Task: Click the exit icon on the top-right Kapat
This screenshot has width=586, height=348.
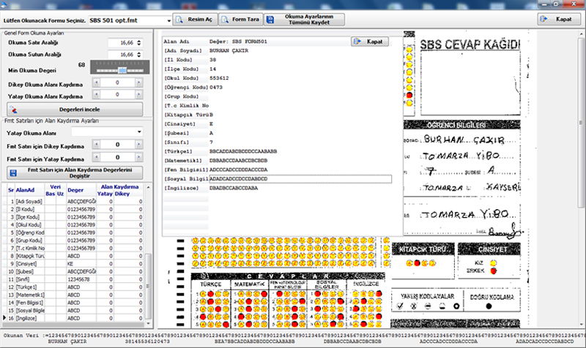Action: pos(544,19)
